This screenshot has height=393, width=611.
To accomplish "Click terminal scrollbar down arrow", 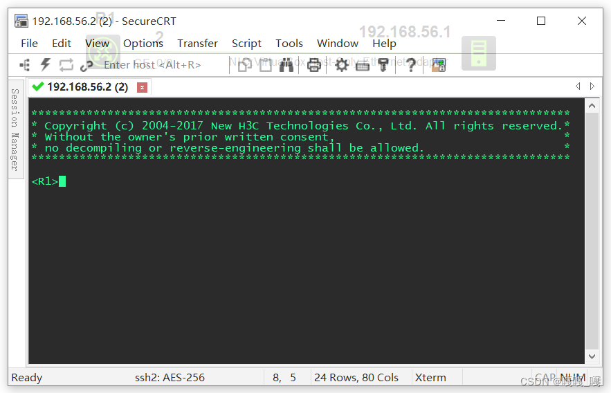I will 592,356.
